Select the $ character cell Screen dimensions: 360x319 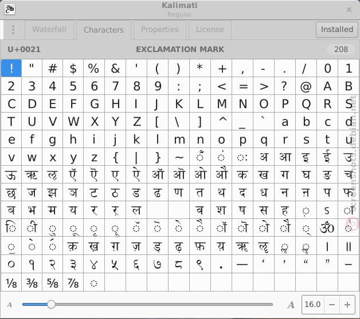coord(73,68)
